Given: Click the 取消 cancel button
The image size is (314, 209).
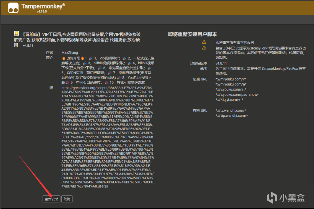Looking at the screenshot, I should point(67,199).
